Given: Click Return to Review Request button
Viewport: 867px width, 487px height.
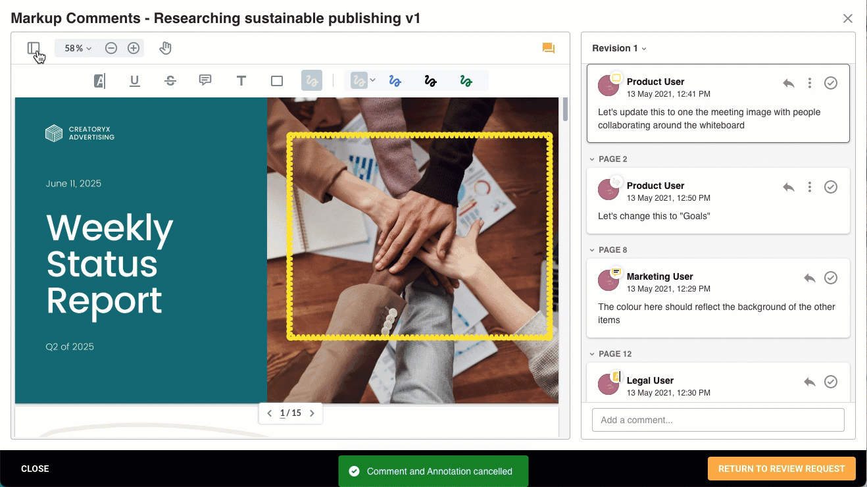Looking at the screenshot, I should click(x=781, y=469).
